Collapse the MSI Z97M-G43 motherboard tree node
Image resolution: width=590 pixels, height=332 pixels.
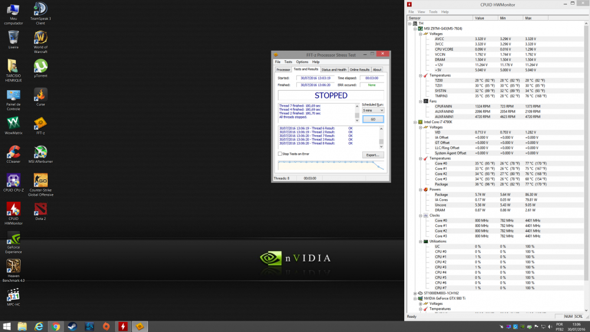(x=416, y=28)
